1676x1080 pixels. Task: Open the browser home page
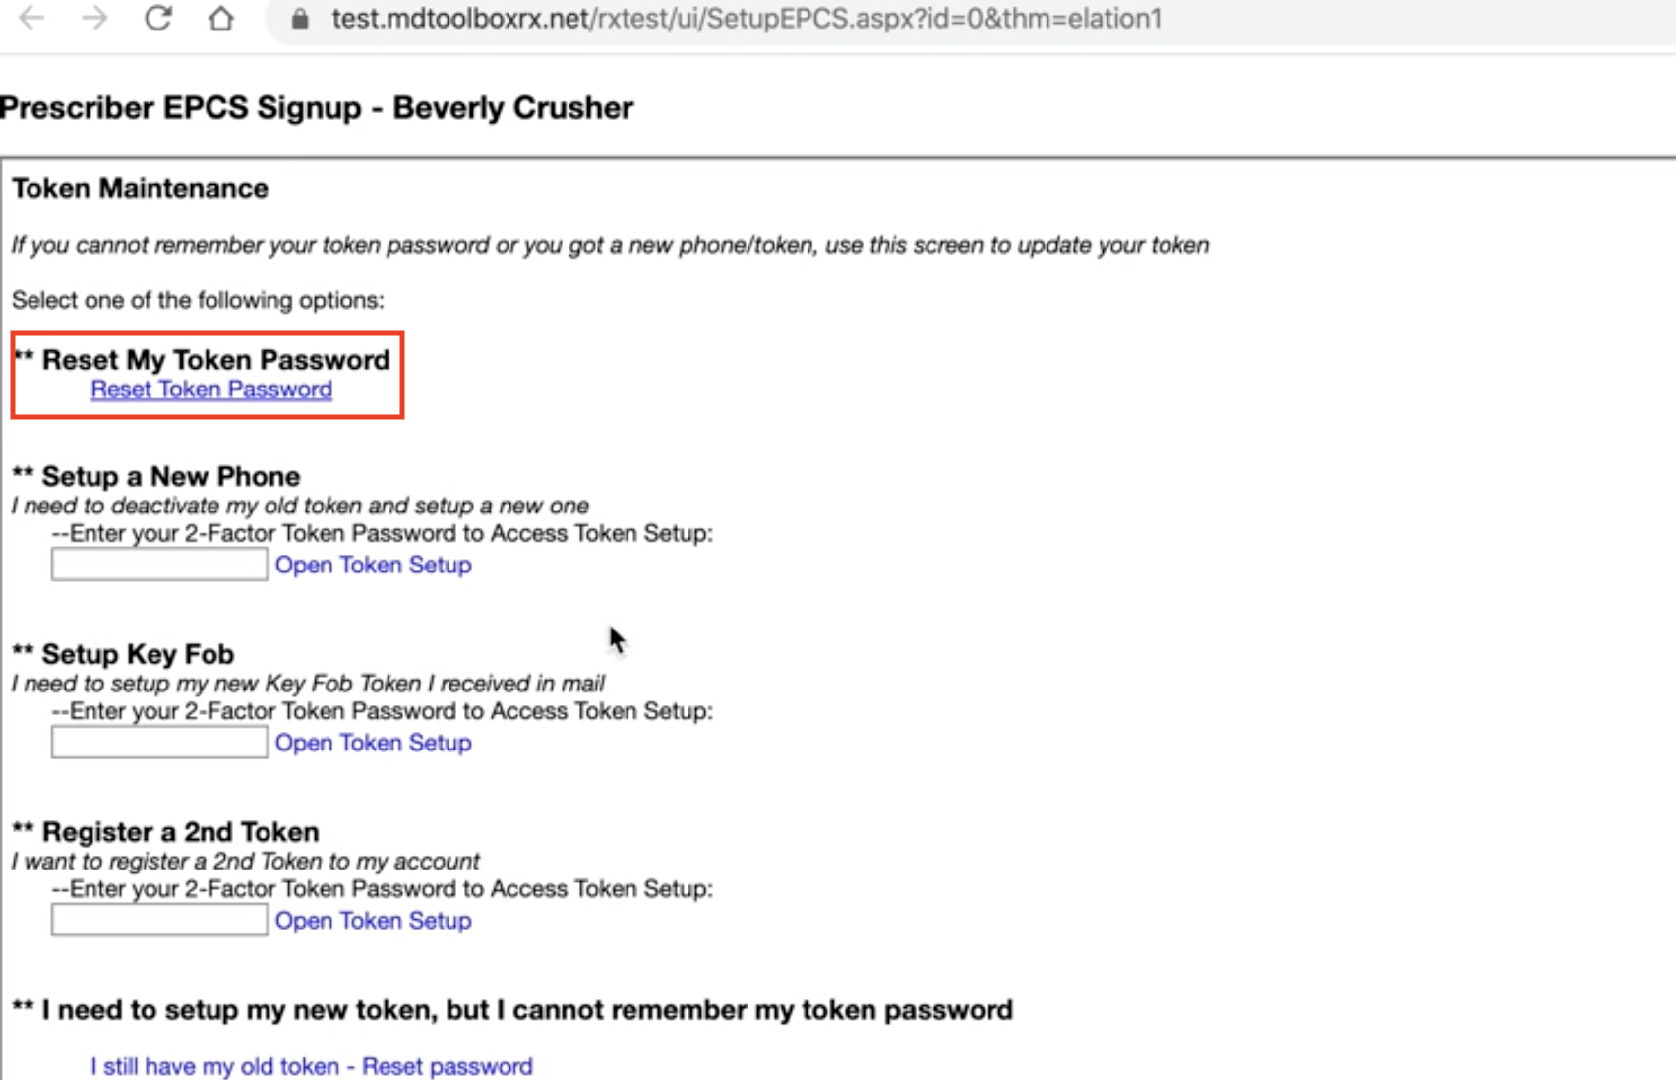[220, 19]
